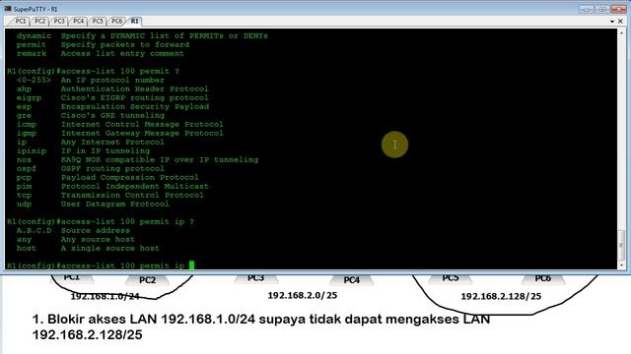Click the PC5 device in the diagram
The height and width of the screenshot is (354, 631).
(451, 279)
